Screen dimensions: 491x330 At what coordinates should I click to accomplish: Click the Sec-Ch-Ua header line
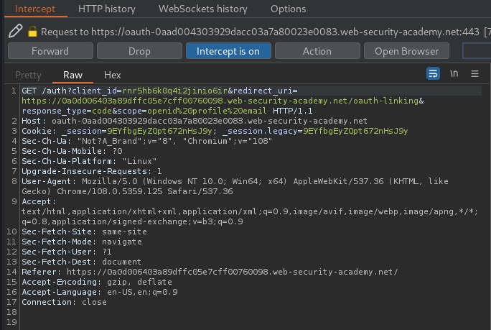[x=146, y=141]
